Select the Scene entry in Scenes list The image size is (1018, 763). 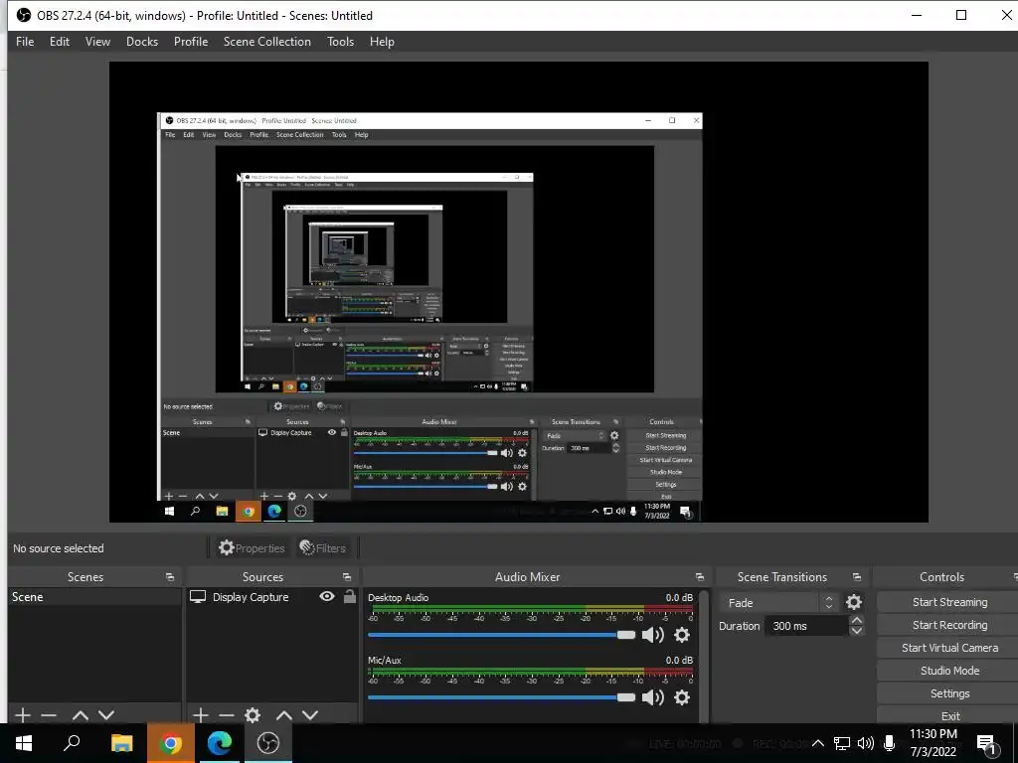tap(94, 597)
